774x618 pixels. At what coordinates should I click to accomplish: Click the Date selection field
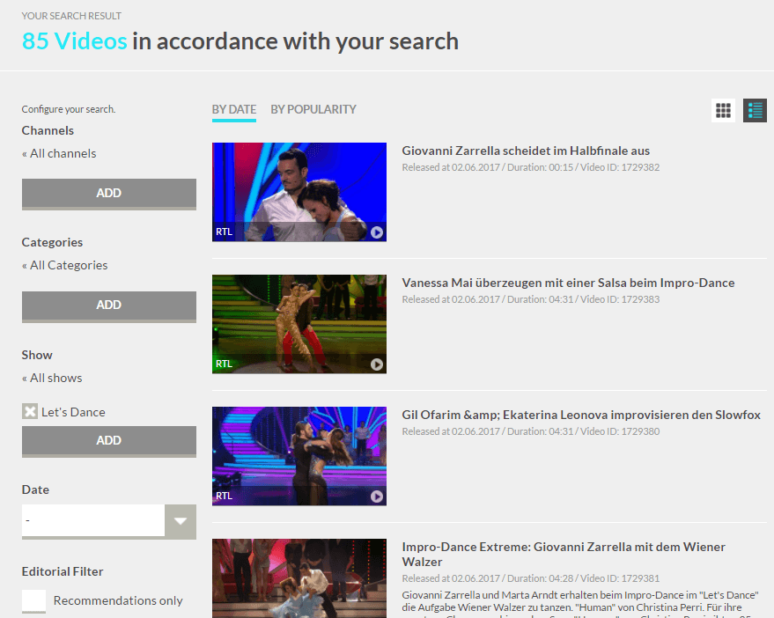93,520
